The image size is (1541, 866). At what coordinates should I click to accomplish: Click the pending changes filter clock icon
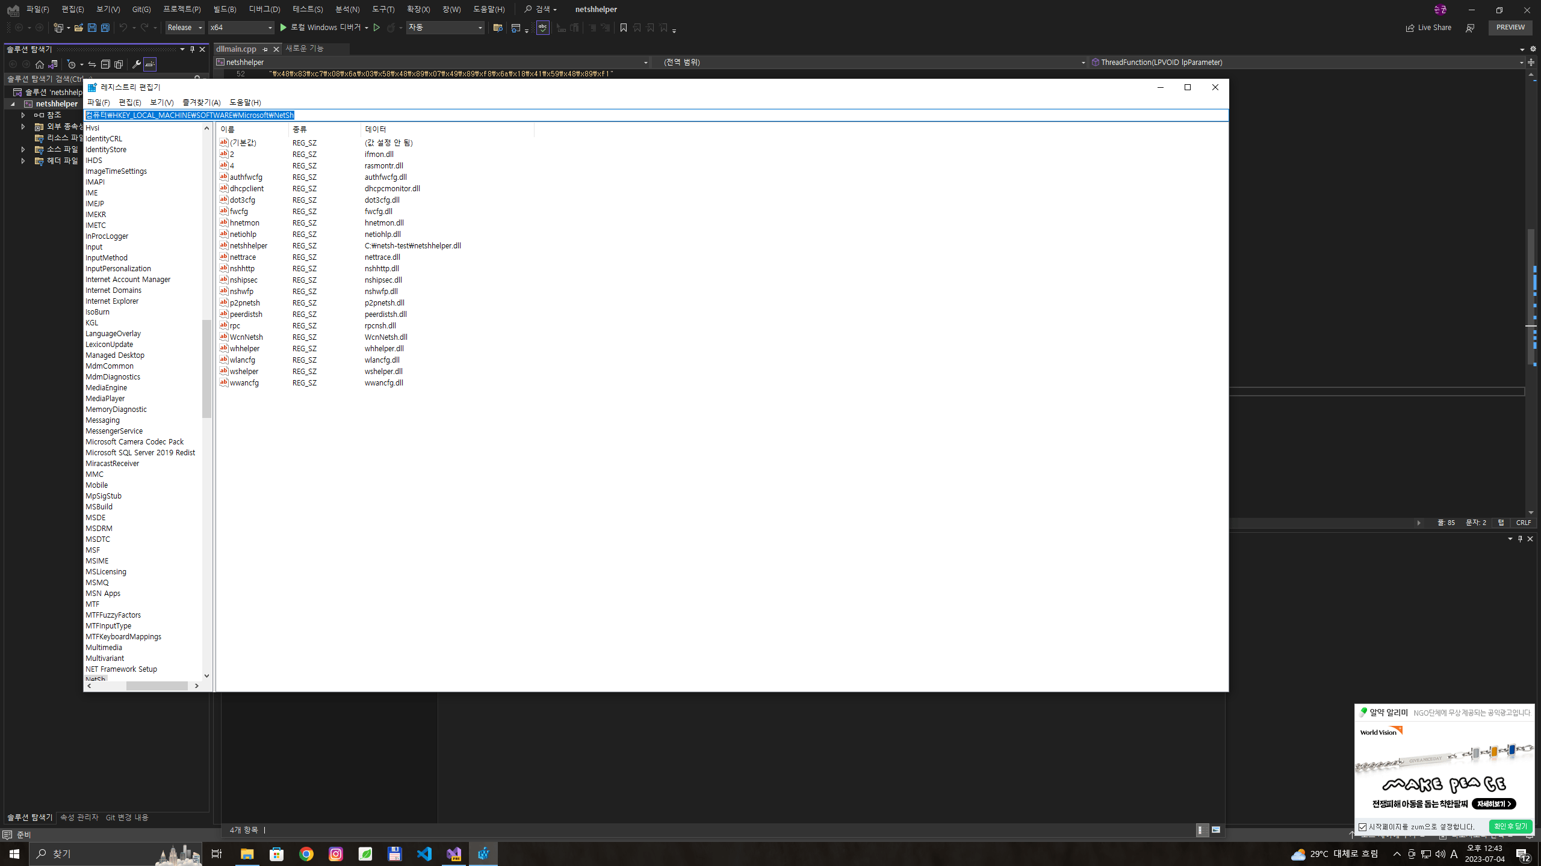(72, 64)
